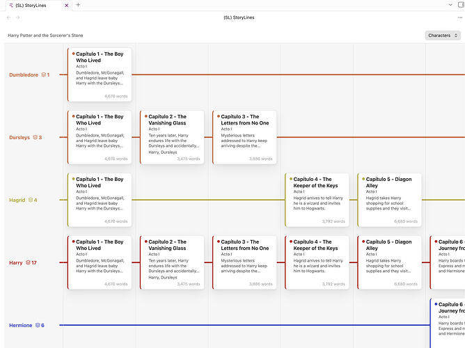Click the 3,886 words count in Dursleys row
465x348 pixels.
coord(260,159)
